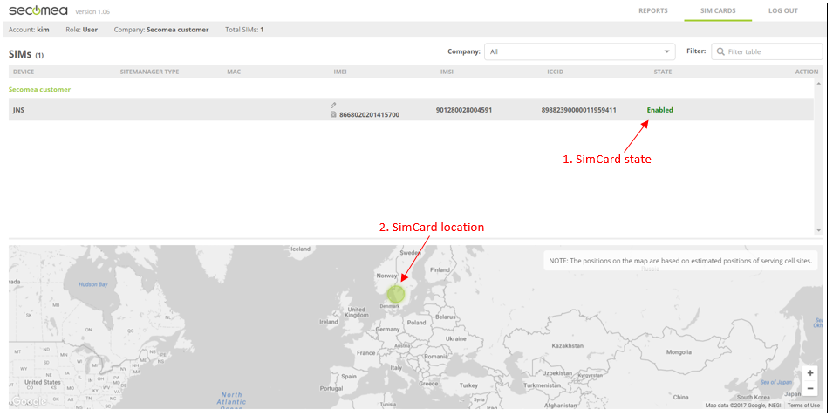Click the Secomea logo

(38, 11)
